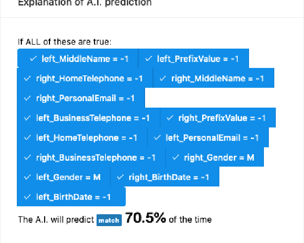The height and width of the screenshot is (243, 304).
Task: Click checkmark icon next to left_HomeTelephone
Action: 27,138
